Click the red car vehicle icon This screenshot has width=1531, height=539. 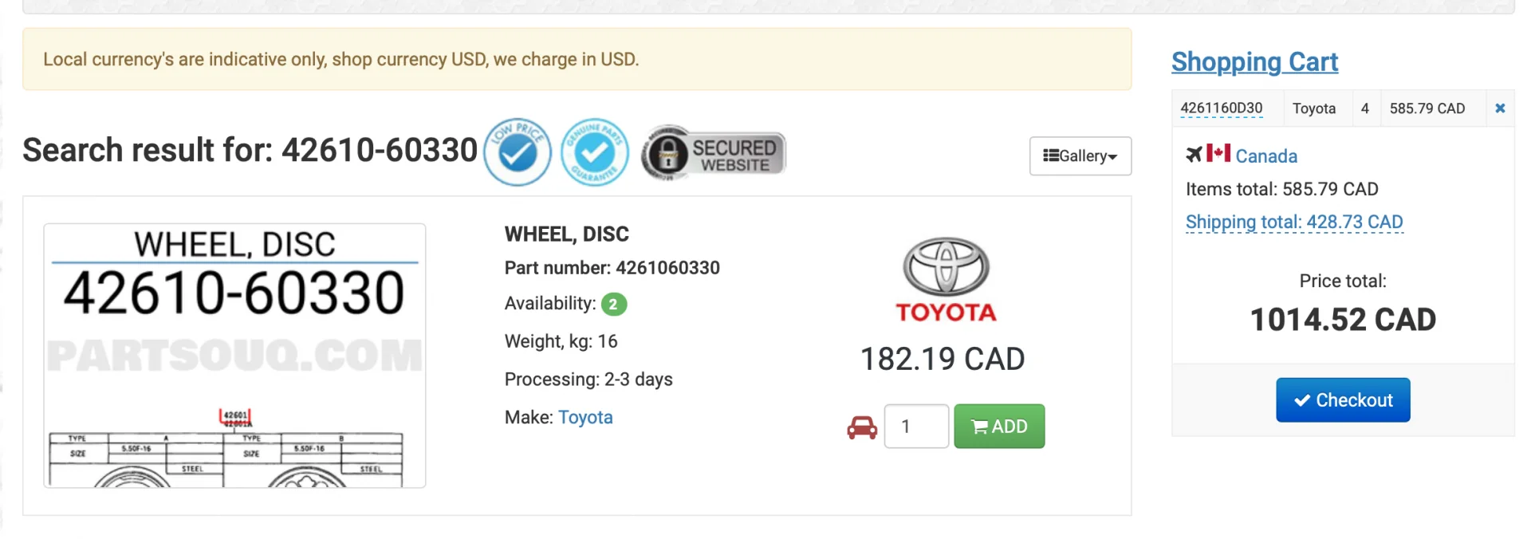pyautogui.click(x=862, y=427)
